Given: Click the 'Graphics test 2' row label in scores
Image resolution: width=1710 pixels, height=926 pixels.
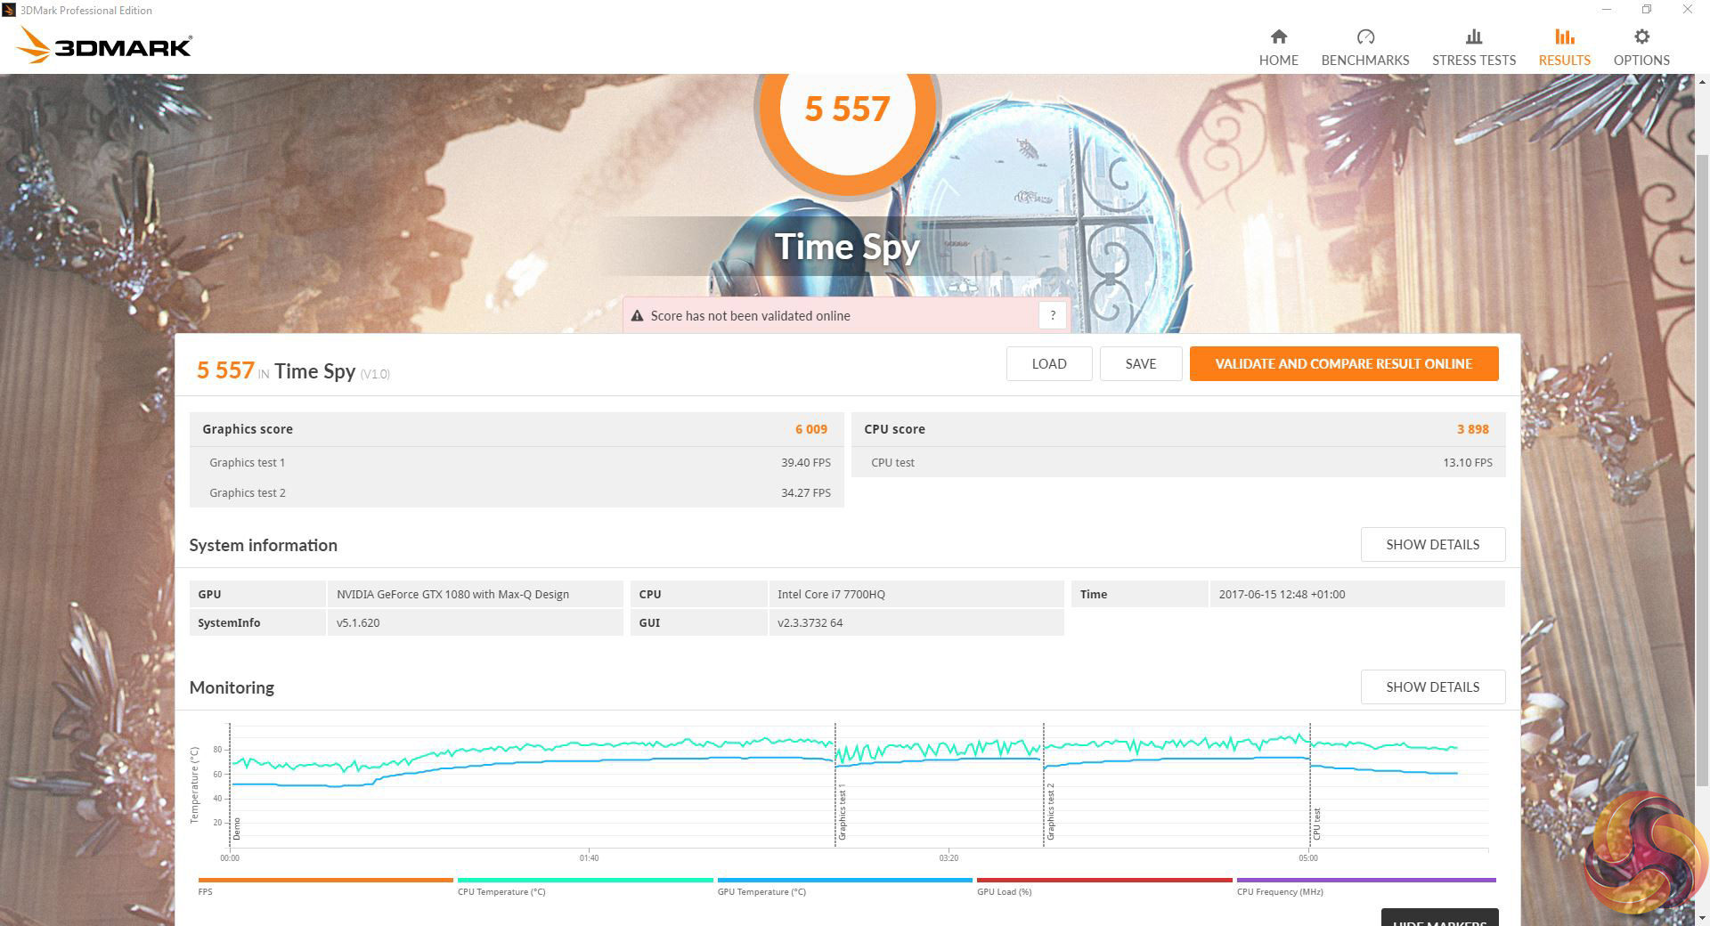Looking at the screenshot, I should tap(248, 493).
